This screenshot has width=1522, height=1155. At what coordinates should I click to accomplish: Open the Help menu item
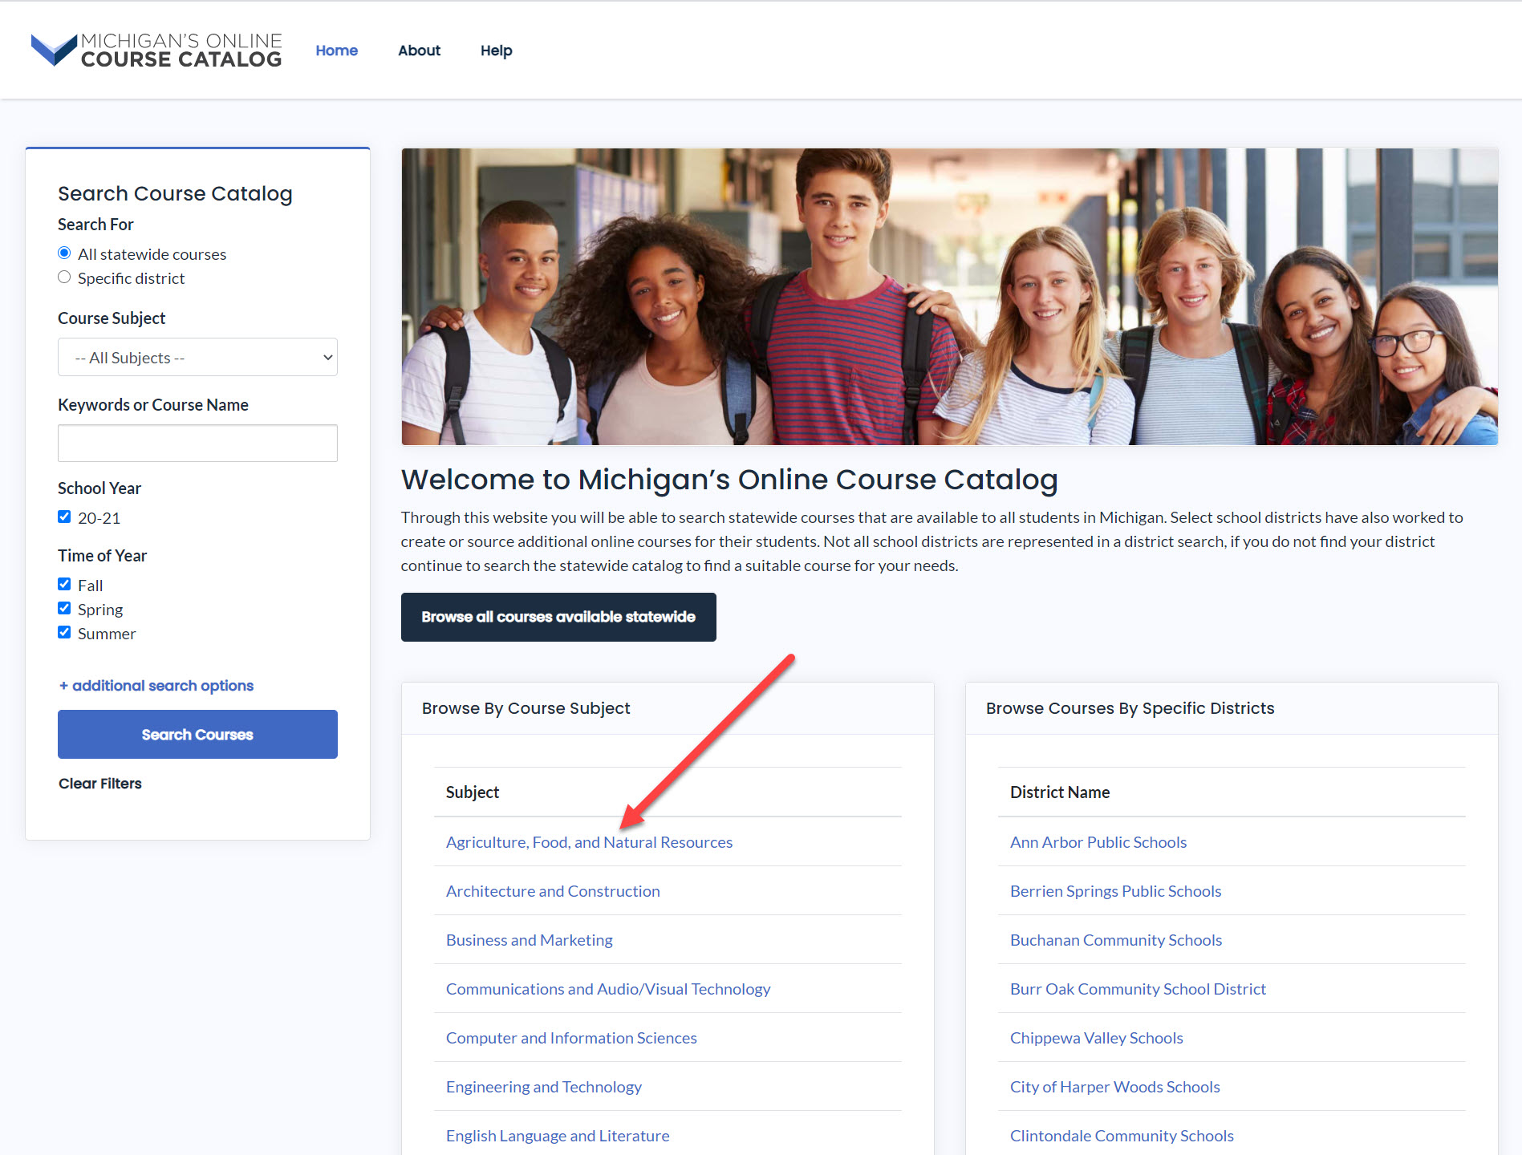[x=496, y=50]
